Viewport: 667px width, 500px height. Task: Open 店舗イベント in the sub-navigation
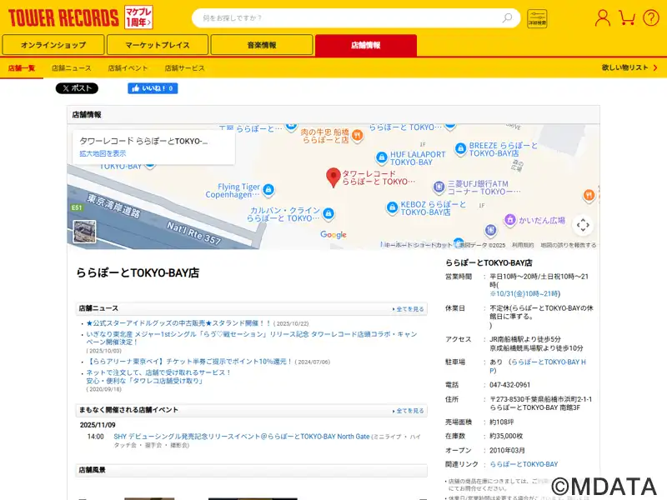[x=128, y=68]
